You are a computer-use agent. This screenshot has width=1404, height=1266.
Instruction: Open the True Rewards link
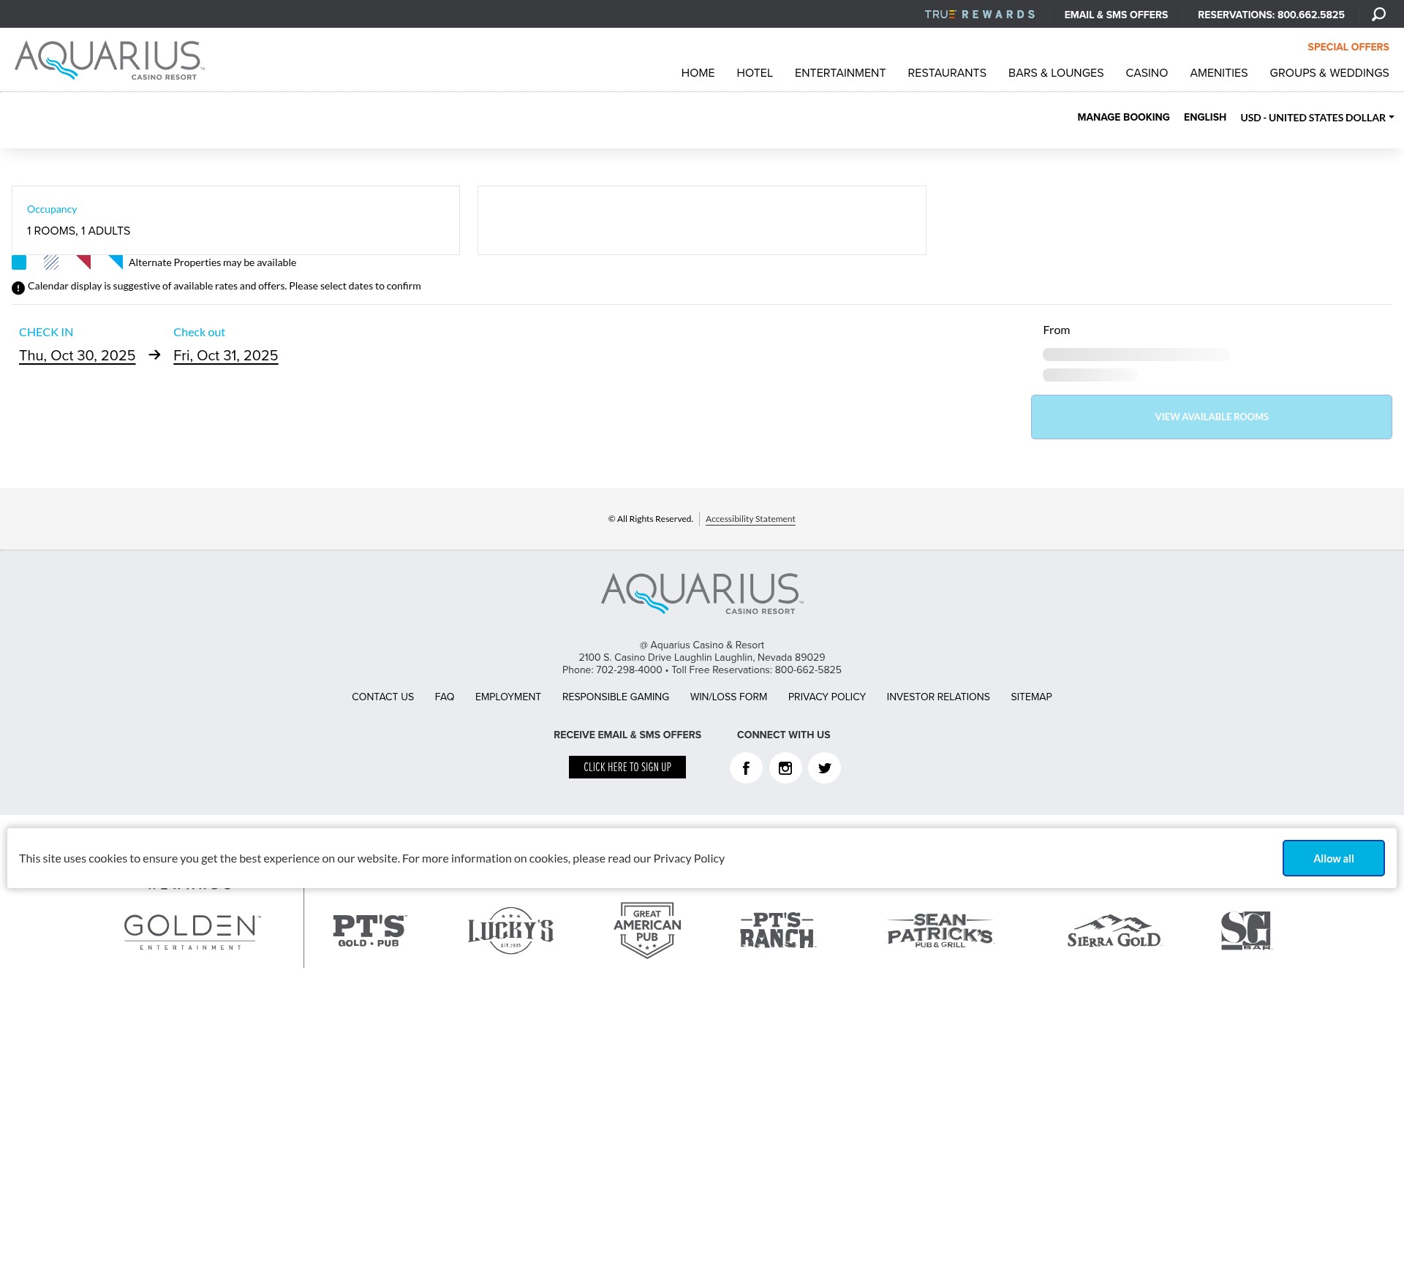(x=979, y=14)
